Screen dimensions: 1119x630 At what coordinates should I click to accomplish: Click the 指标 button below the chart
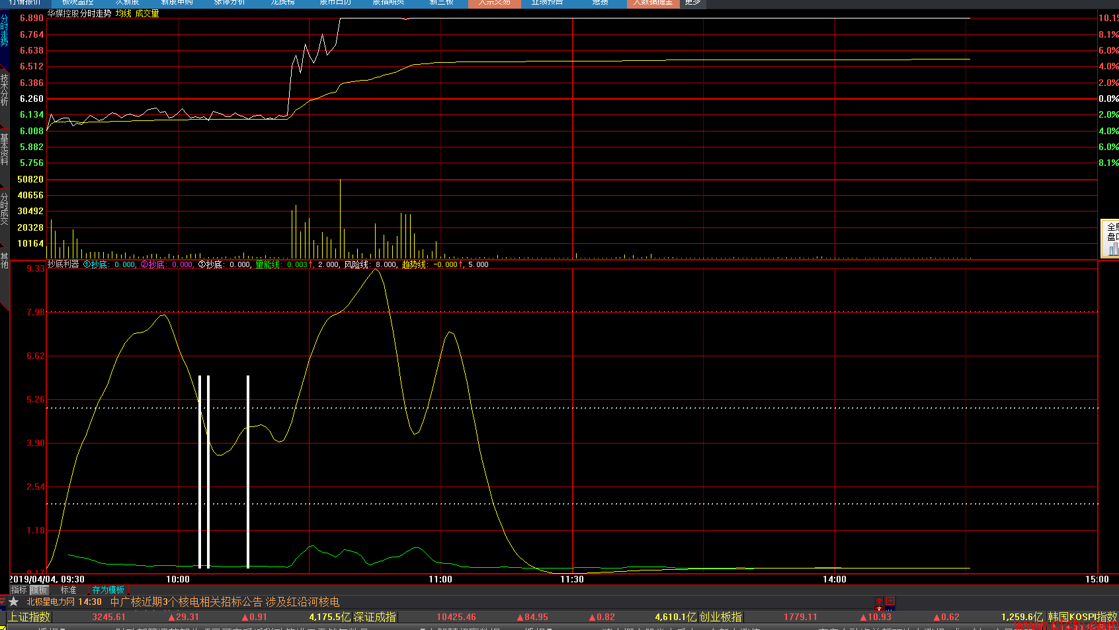coord(19,590)
